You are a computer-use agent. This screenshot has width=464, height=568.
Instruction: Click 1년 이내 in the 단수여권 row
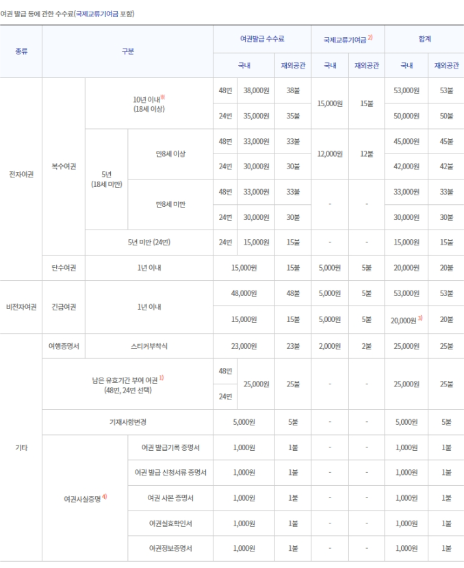[149, 268]
